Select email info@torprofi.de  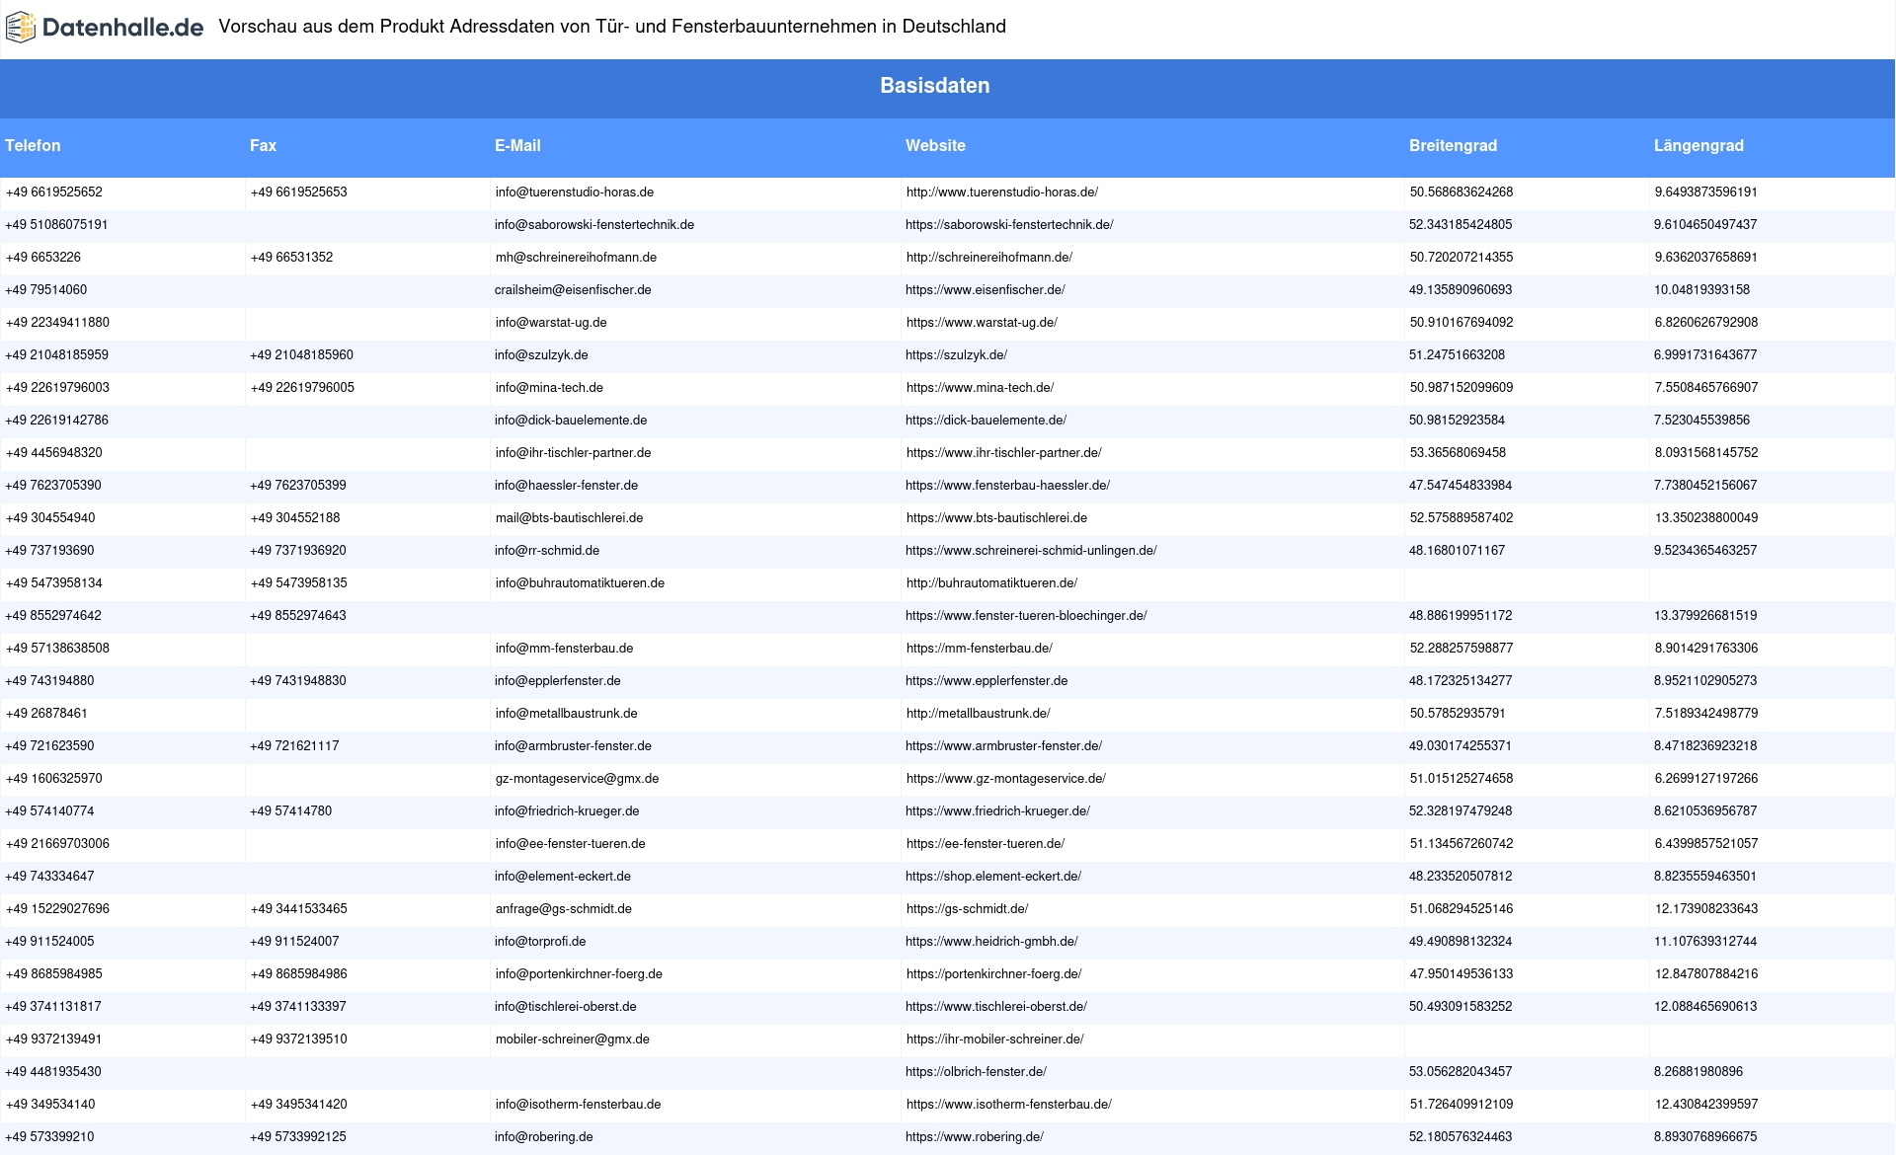540,942
